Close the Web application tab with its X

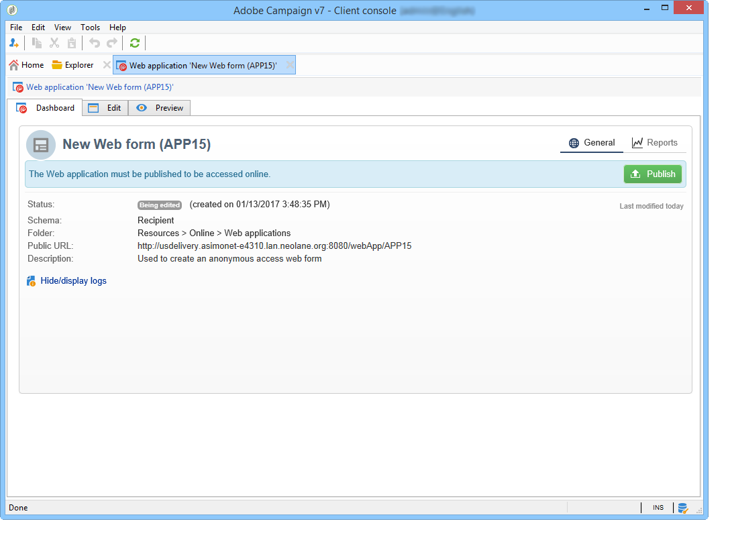(x=290, y=64)
